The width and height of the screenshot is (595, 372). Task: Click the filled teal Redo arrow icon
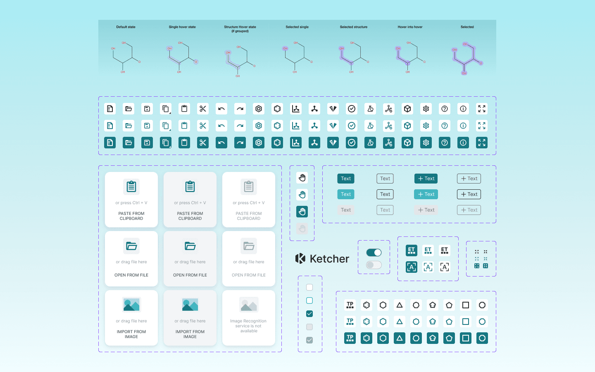coord(240,143)
